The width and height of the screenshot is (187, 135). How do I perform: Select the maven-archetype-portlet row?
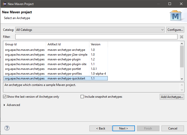click(56, 69)
